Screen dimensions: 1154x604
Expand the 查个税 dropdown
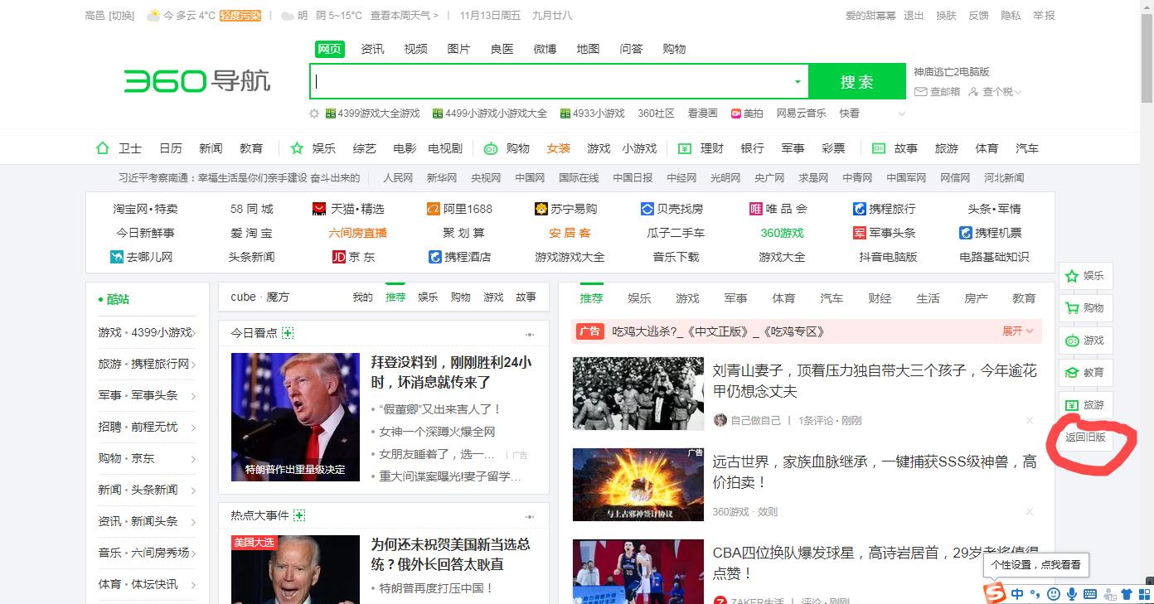pyautogui.click(x=1018, y=92)
